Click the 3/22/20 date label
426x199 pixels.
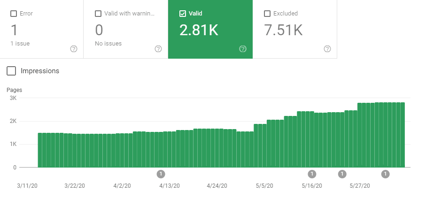[75, 186]
